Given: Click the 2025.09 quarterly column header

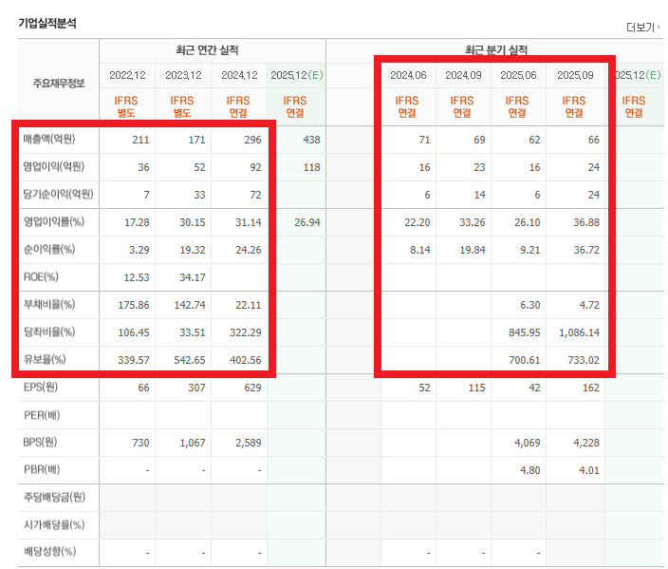Looking at the screenshot, I should [575, 75].
